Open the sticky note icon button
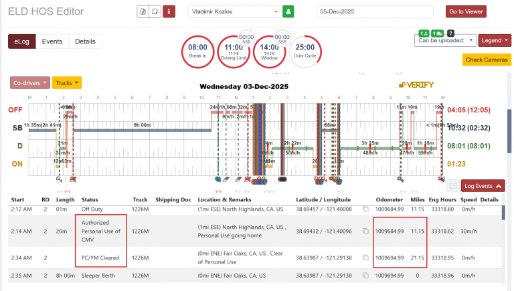 155,11
